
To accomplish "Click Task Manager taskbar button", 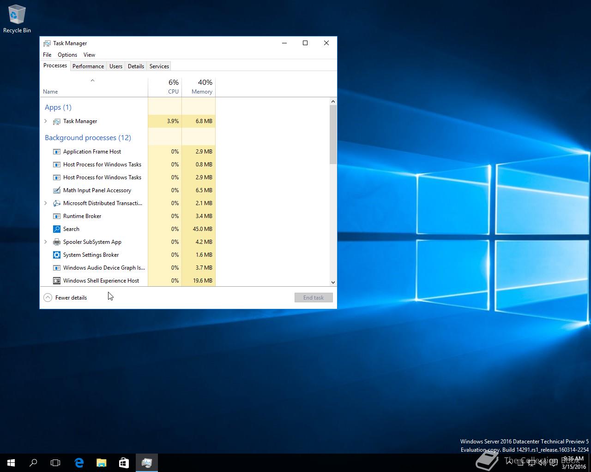I will [x=147, y=463].
